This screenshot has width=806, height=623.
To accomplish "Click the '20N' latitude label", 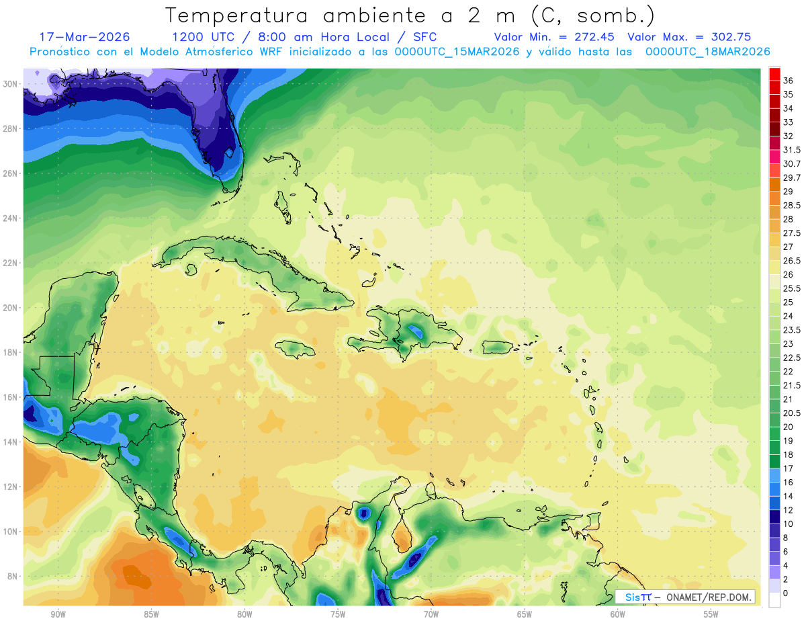I will (11, 307).
